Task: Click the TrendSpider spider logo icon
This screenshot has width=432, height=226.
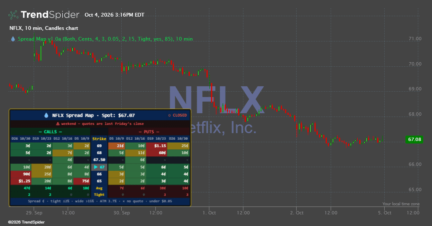Action: pos(13,15)
